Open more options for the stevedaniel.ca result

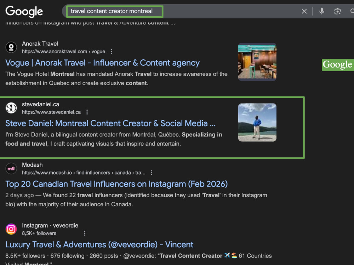pos(87,112)
